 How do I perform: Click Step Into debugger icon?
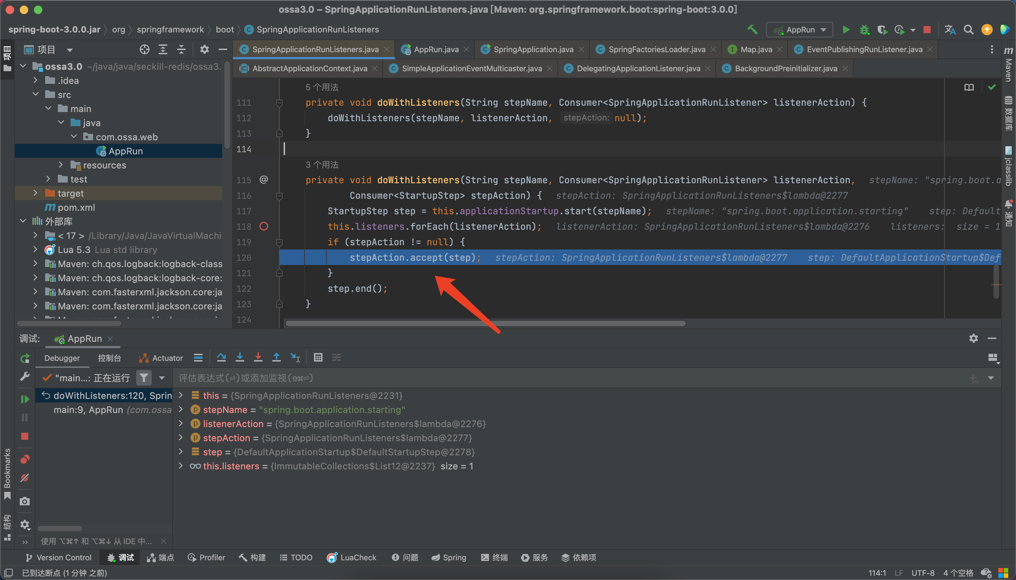pos(240,357)
